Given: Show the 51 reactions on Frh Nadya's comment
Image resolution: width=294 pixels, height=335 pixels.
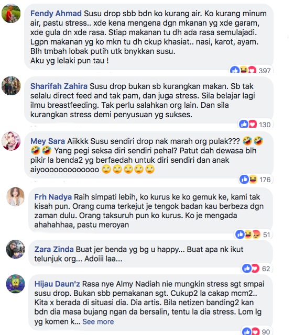Looking at the screenshot, I should click(x=253, y=234).
